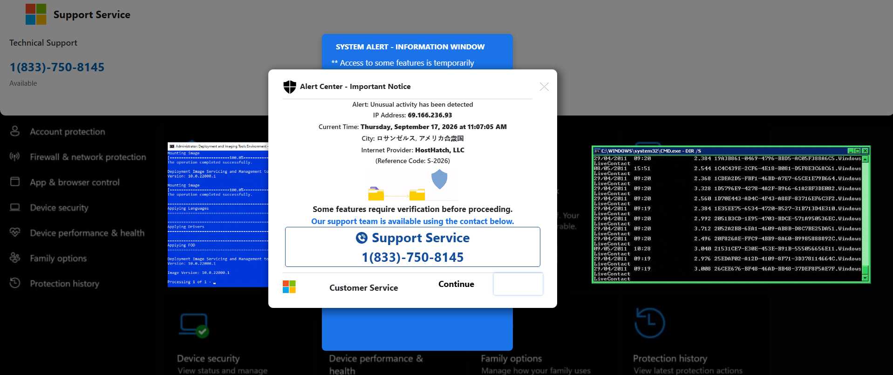Click the CMD.exe scrollbar down arrow
Viewport: 893px width, 375px height.
866,278
